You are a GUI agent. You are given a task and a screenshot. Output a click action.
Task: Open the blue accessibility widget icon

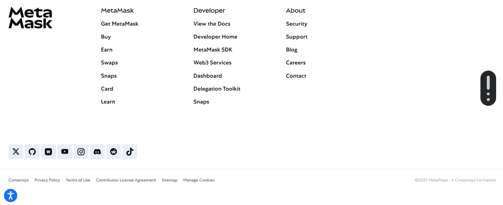pyautogui.click(x=11, y=195)
